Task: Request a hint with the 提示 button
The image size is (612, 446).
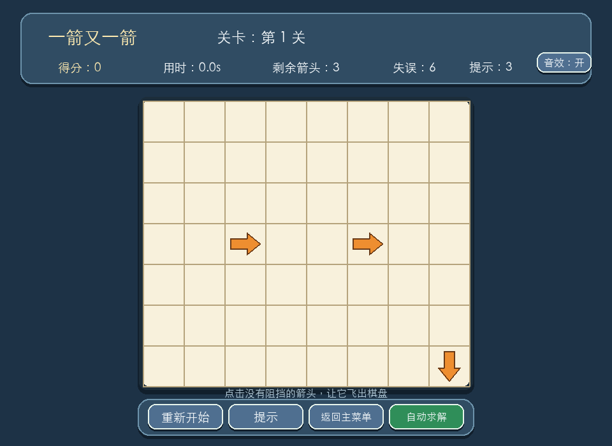Action: pos(266,417)
